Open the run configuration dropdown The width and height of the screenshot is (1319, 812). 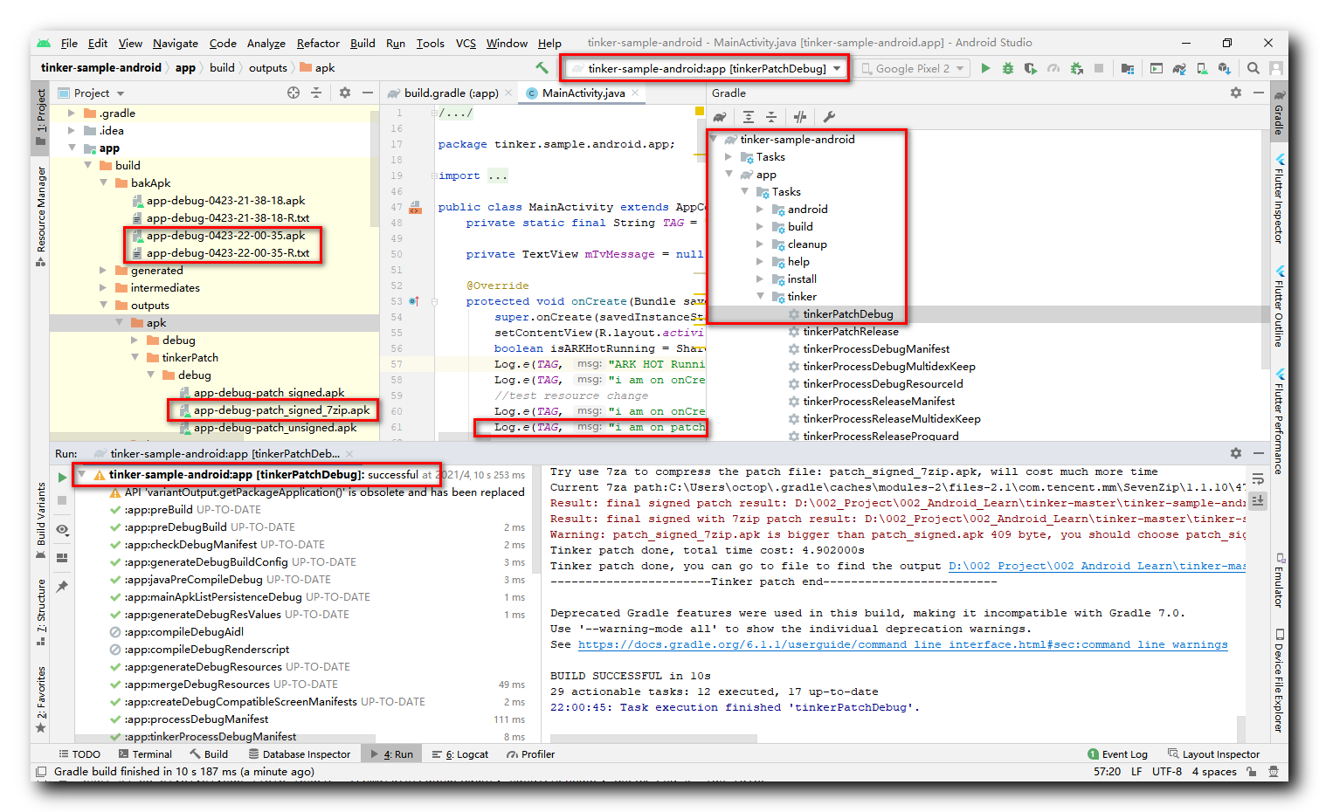pos(704,67)
